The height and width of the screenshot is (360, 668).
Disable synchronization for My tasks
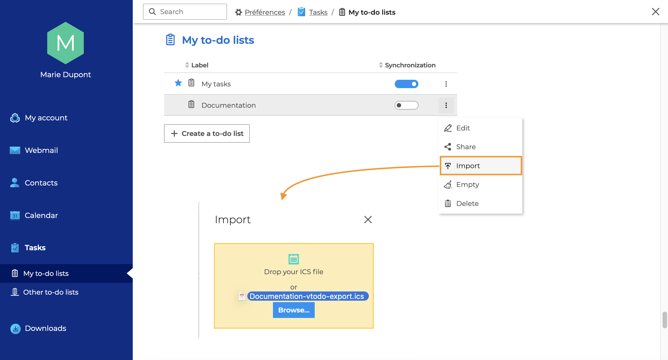[x=406, y=84]
